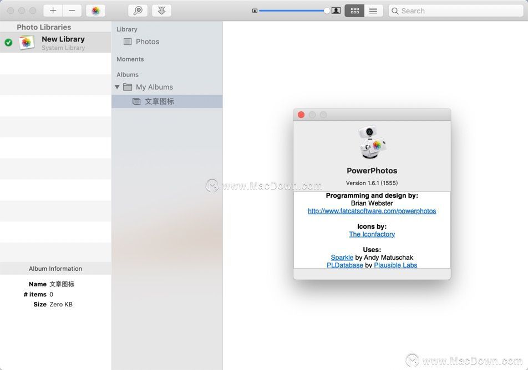Click the Photos item rectangle icon
The width and height of the screenshot is (528, 370).
128,42
